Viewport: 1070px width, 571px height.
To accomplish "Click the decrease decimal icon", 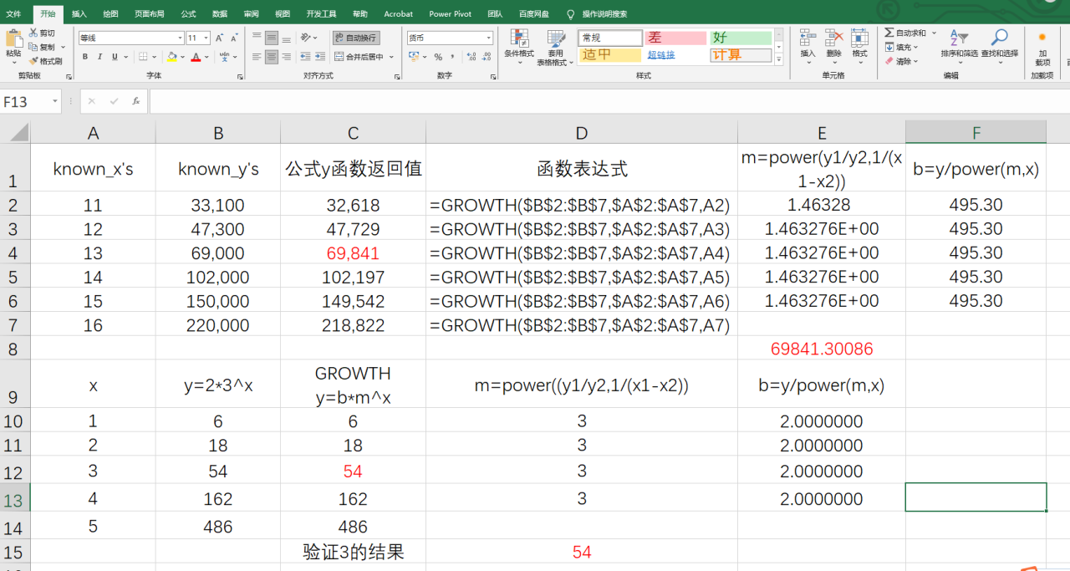I will click(487, 57).
